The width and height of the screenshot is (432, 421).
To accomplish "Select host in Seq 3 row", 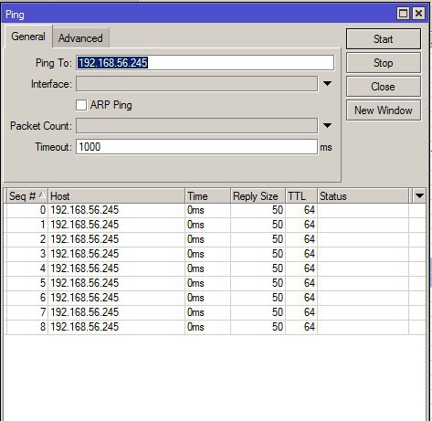I will click(x=85, y=254).
